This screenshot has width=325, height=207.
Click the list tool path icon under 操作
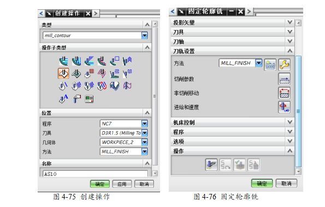tap(253, 165)
